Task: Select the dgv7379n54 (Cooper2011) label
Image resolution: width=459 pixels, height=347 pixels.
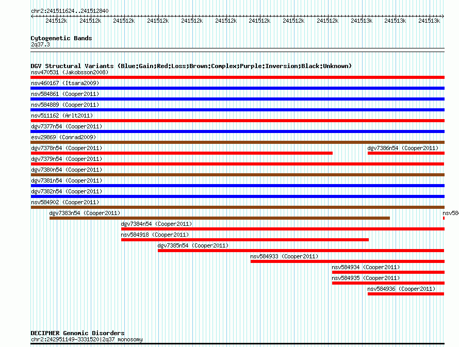Action: (67, 159)
